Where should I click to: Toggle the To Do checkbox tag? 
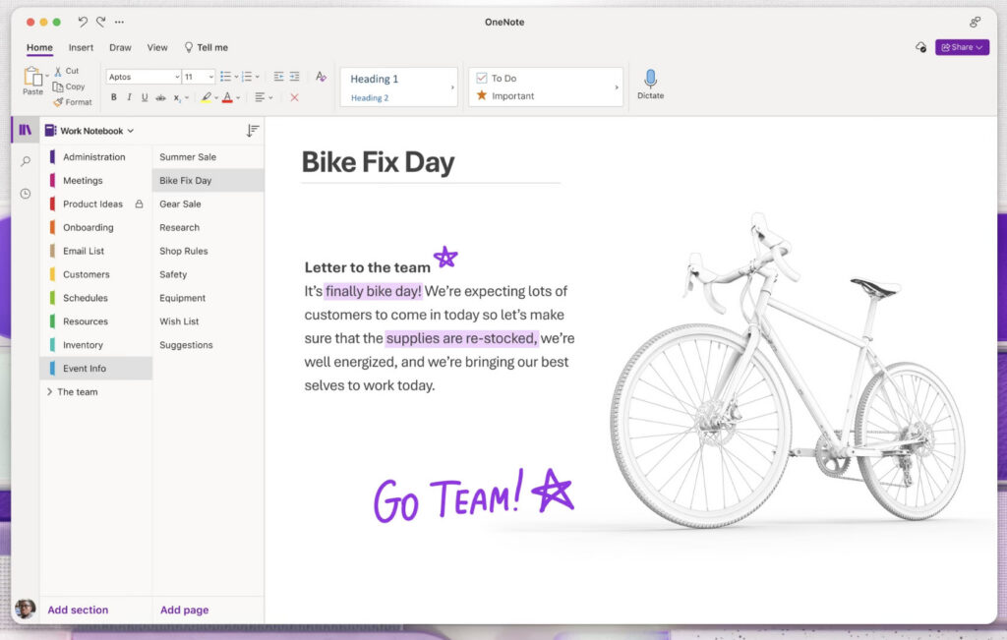pos(482,78)
